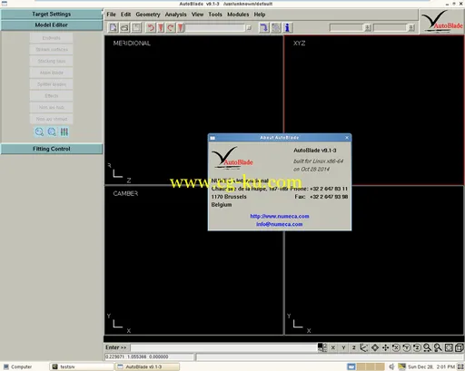Click the New file toolbar icon

114,27
